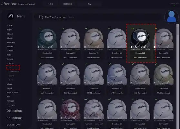Tick the checkbox on Tile002 preview
Viewport: 180px width, 129px height.
point(62,47)
